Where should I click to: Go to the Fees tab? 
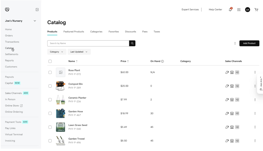coord(145,32)
